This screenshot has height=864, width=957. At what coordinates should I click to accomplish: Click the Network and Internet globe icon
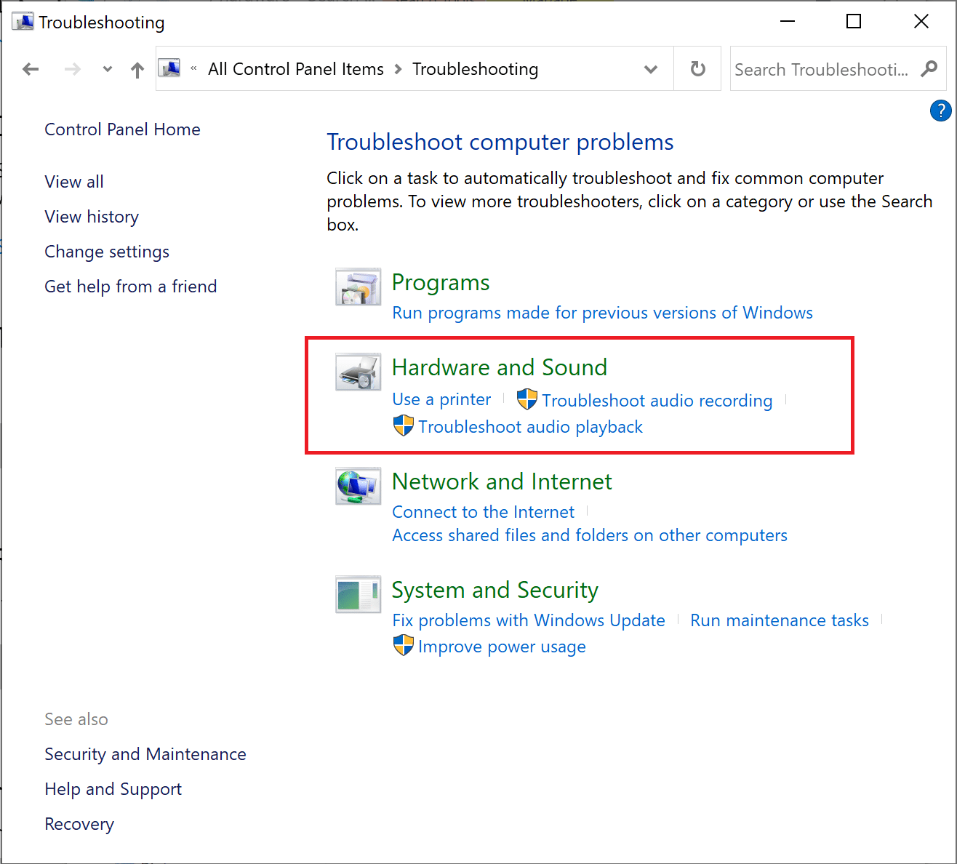(x=358, y=487)
